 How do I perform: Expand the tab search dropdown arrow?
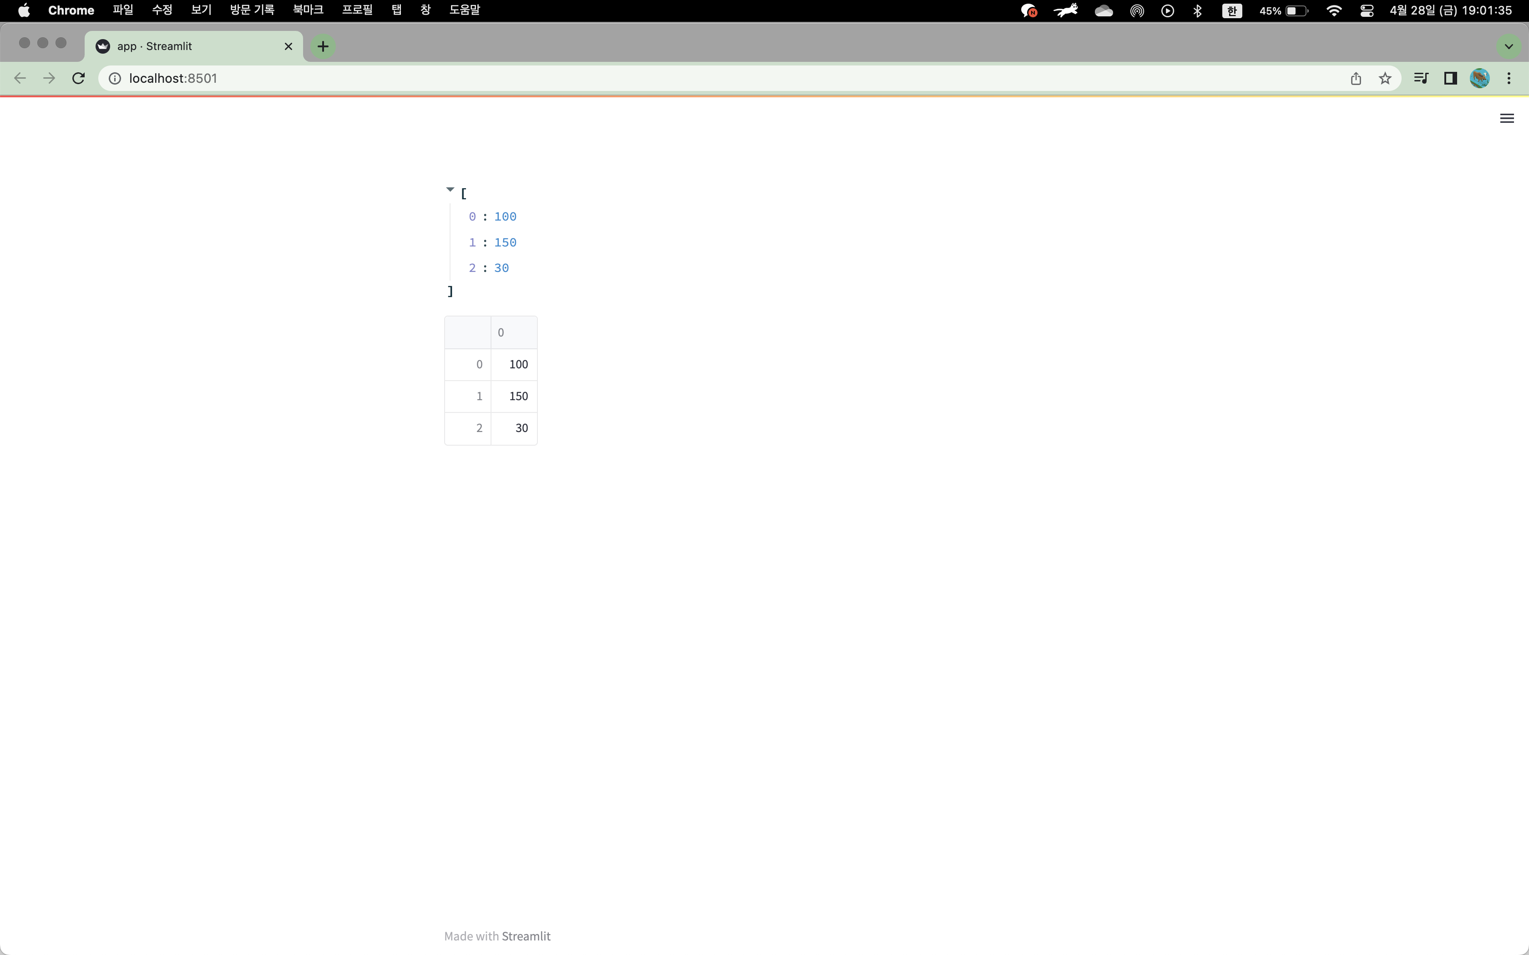(1508, 46)
